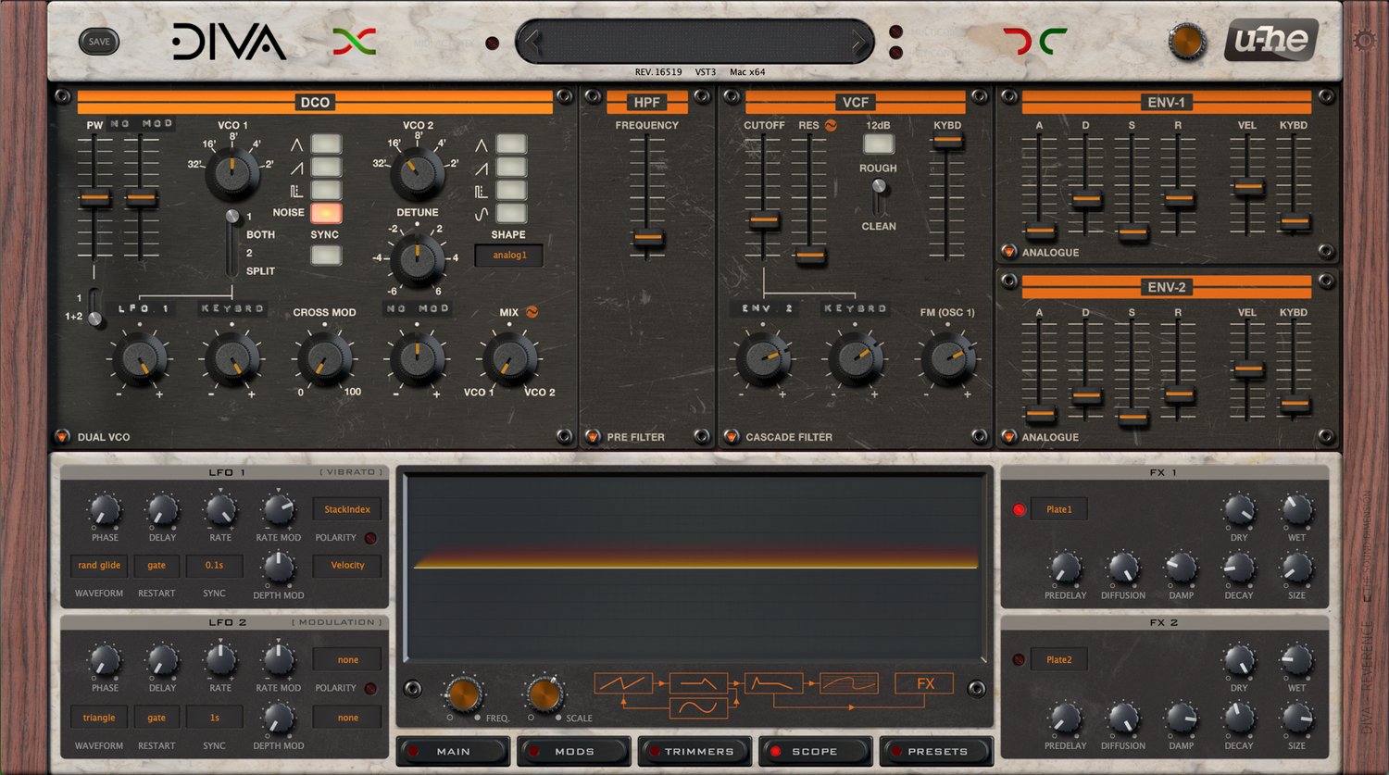Open the Plate1 effect type dropdown
The width and height of the screenshot is (1389, 775).
click(1058, 509)
